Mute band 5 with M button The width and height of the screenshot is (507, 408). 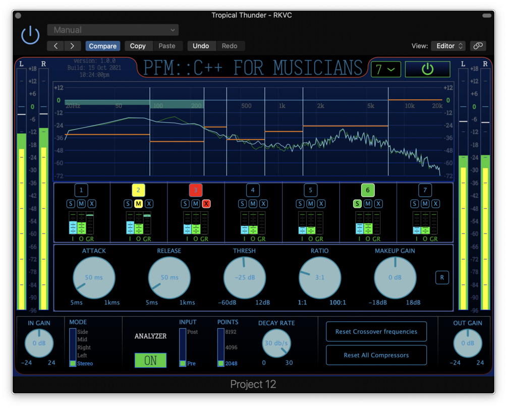310,204
